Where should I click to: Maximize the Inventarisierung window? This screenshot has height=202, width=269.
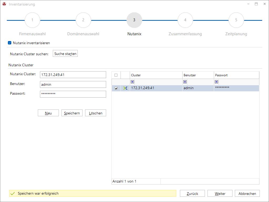(256, 4)
